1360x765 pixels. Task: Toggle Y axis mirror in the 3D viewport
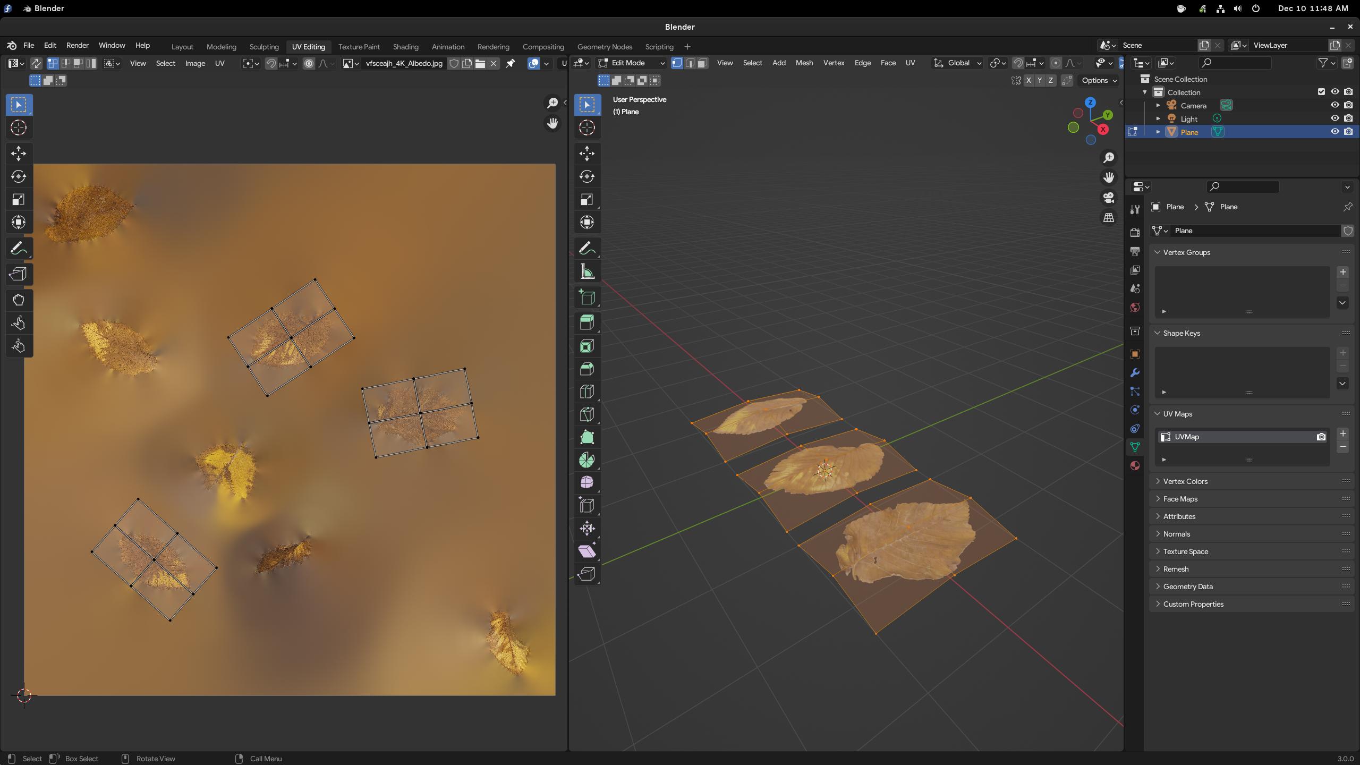point(1040,80)
